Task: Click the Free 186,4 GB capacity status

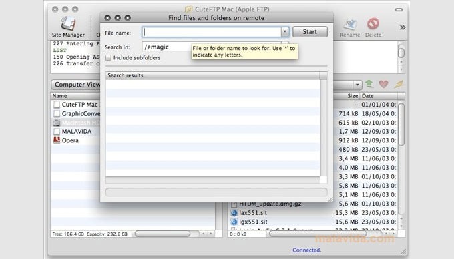Action: pos(89,234)
